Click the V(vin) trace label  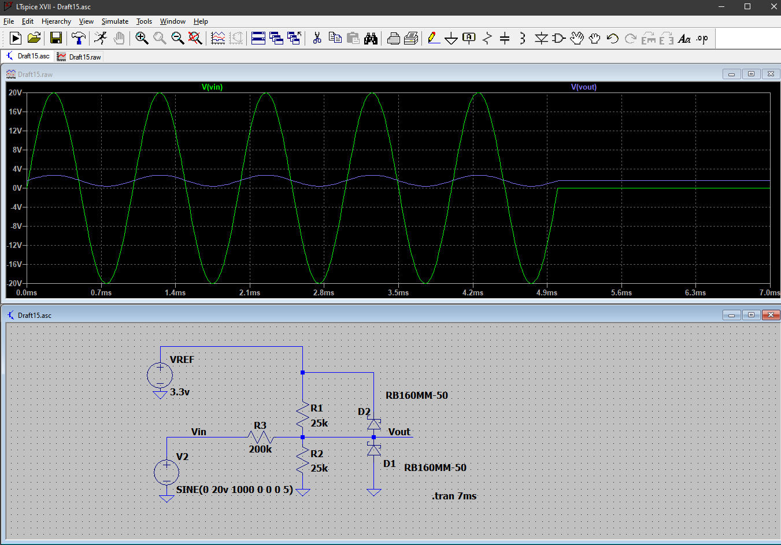point(212,87)
